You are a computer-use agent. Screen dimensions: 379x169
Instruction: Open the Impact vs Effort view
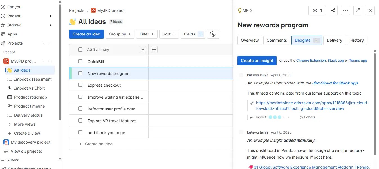pyautogui.click(x=29, y=88)
